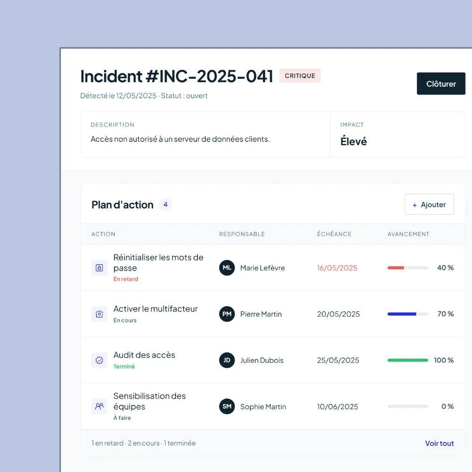Select the Audit des accès action
Image resolution: width=472 pixels, height=472 pixels.
click(144, 355)
